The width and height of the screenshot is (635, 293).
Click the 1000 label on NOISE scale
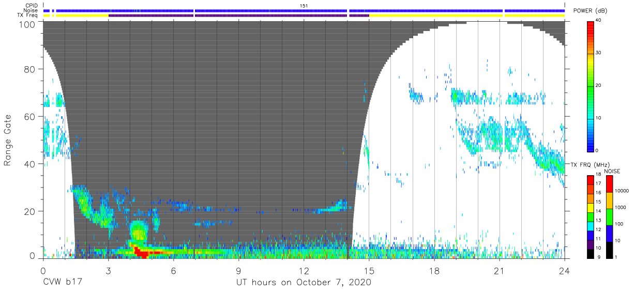tap(621, 207)
